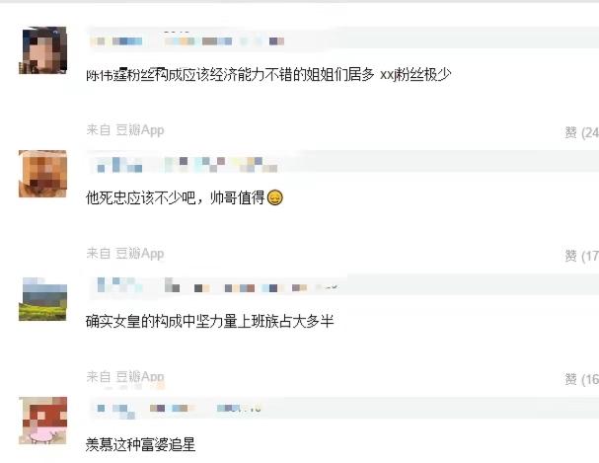Open blurred username above 确实女皇的构成 comment
The height and width of the screenshot is (463, 599).
(x=119, y=285)
